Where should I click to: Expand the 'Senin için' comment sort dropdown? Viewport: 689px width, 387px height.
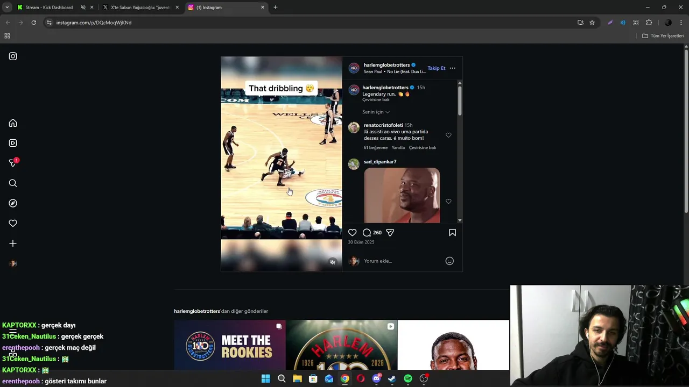[x=376, y=112]
